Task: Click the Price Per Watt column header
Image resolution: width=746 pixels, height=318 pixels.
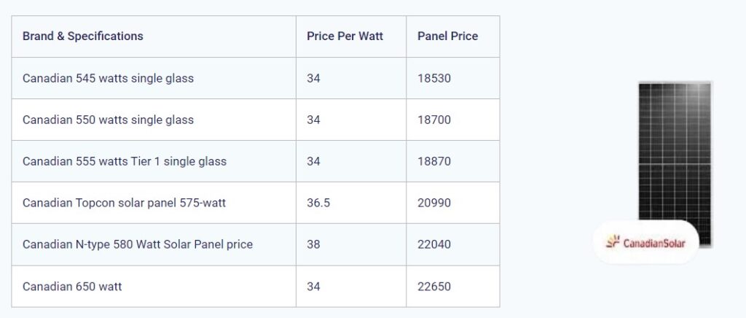Action: (x=345, y=36)
